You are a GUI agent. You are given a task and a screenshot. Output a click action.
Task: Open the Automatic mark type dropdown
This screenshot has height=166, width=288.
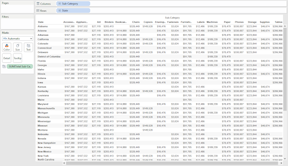(x=18, y=39)
